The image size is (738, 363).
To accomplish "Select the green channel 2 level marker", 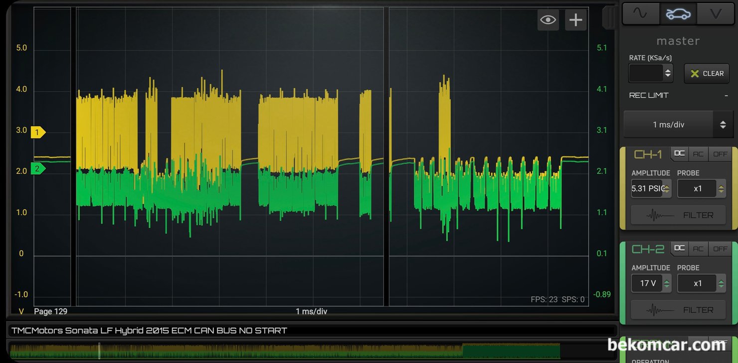I will [x=38, y=169].
